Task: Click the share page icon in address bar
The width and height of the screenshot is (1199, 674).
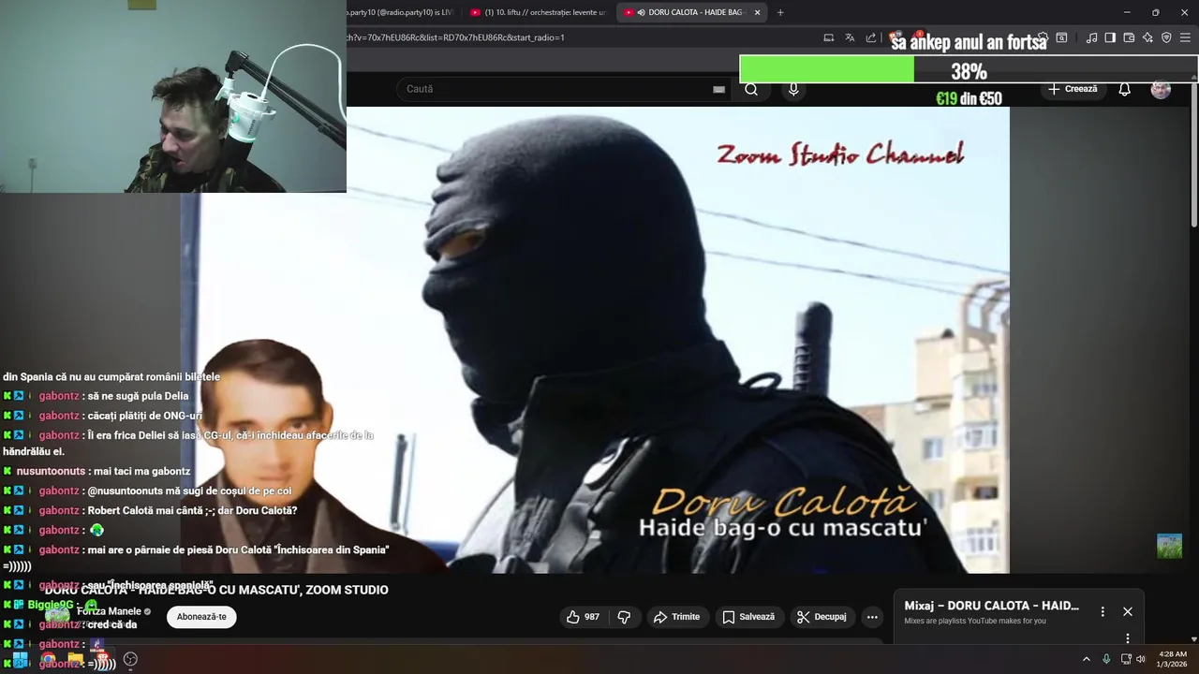Action: [871, 37]
